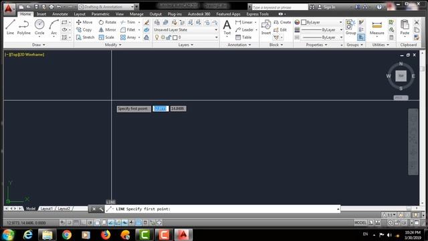Select the Polyline tool
428x241 pixels.
click(x=24, y=27)
